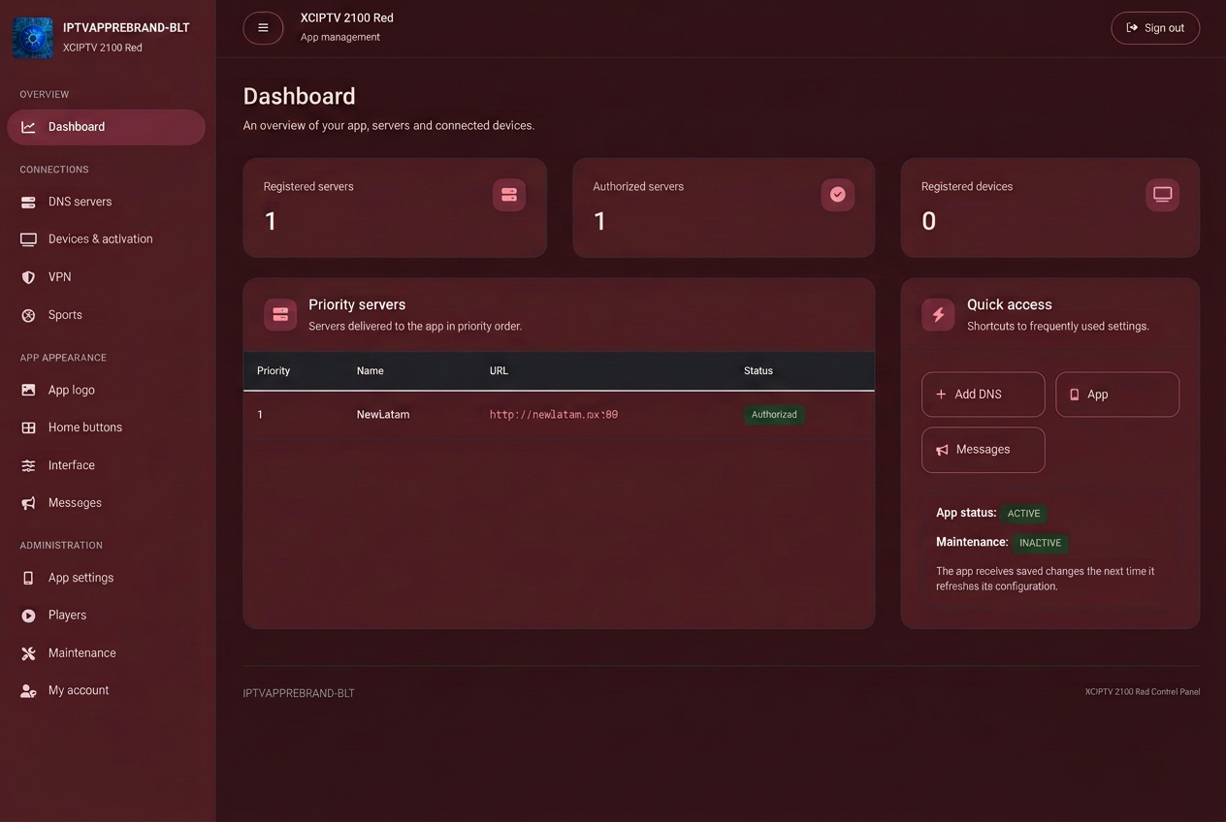
Task: Click the Maintenance tools icon
Action: [29, 653]
